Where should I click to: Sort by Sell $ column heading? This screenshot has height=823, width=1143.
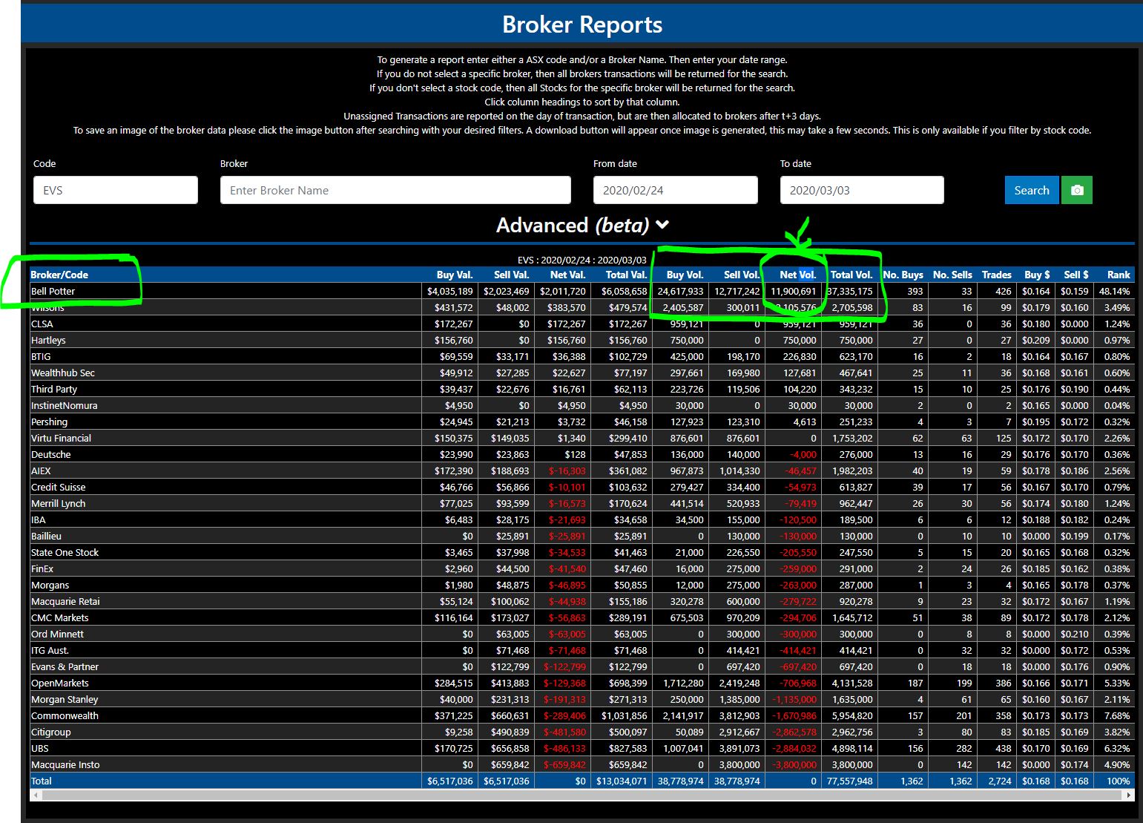coord(1076,275)
